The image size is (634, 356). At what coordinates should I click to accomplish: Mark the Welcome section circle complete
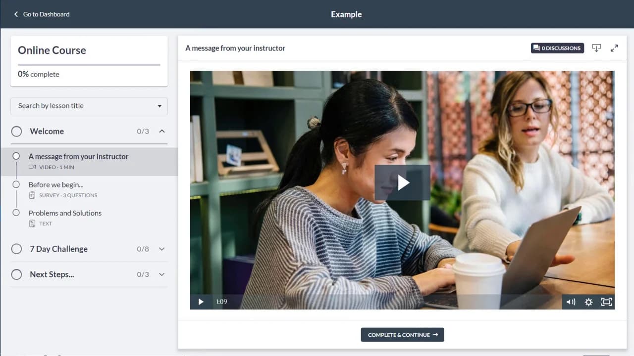pyautogui.click(x=16, y=131)
